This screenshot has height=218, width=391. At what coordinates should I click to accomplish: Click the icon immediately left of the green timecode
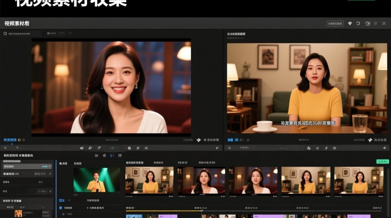[99, 148]
